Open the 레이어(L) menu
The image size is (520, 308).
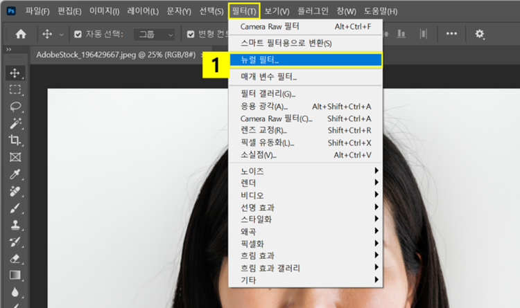pos(143,11)
